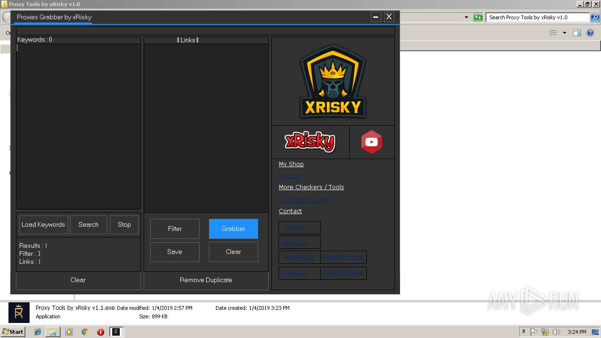Open Register here link next to Crack.sx

343,273
